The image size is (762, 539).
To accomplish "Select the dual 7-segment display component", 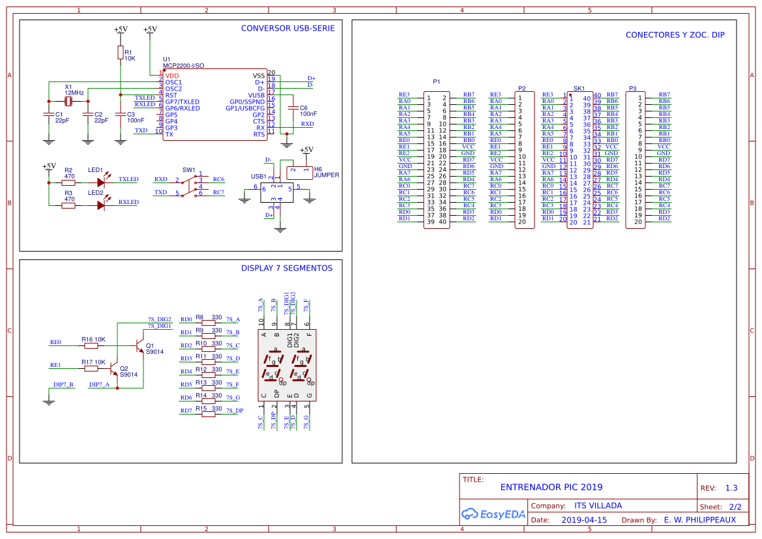I will pos(287,366).
